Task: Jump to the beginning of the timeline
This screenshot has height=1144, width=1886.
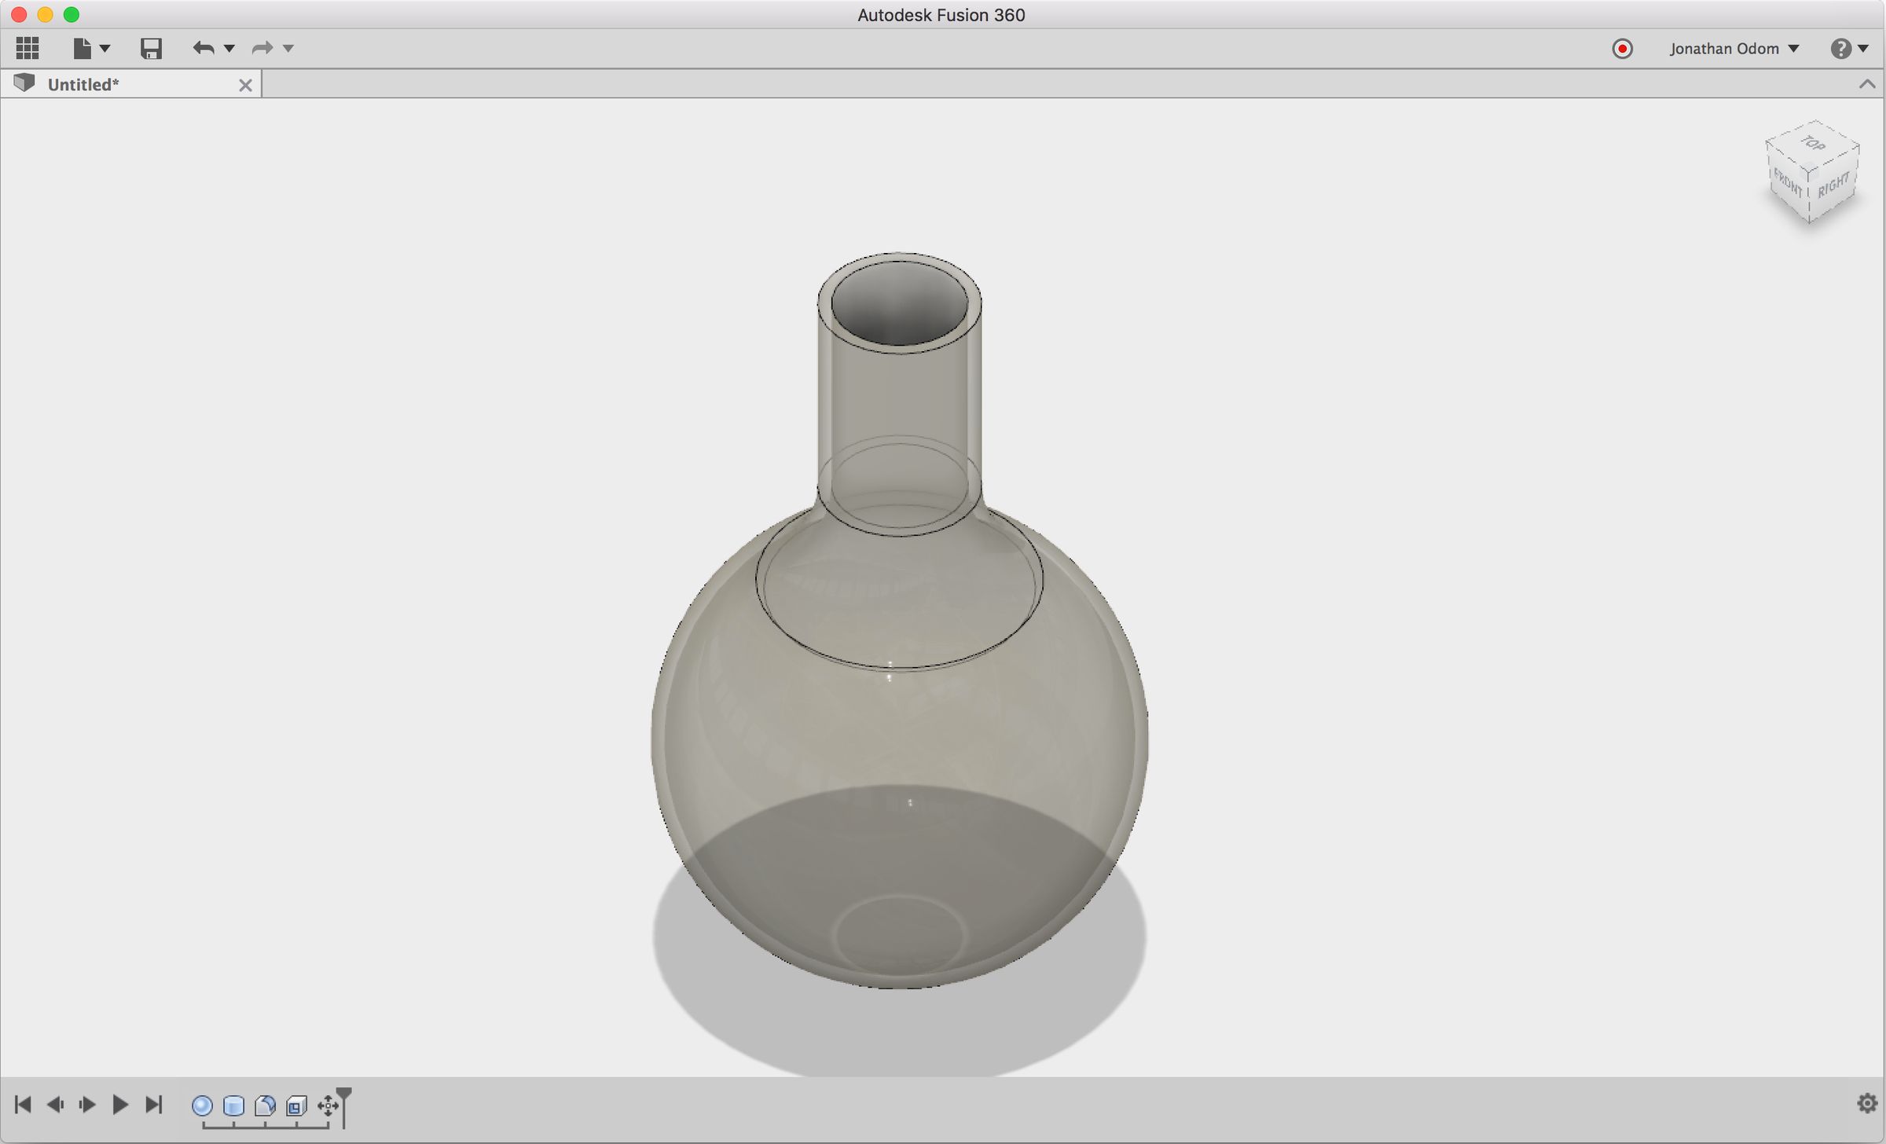Action: click(23, 1105)
